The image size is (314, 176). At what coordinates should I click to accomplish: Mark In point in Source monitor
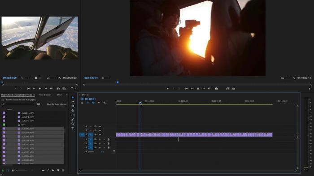coord(16,88)
